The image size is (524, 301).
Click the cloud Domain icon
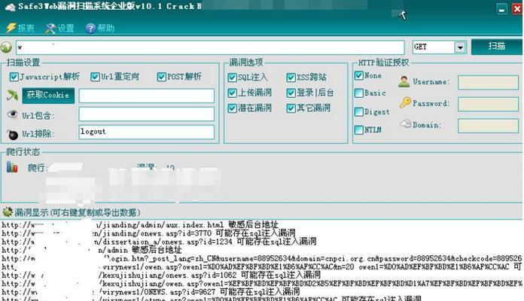(x=405, y=124)
